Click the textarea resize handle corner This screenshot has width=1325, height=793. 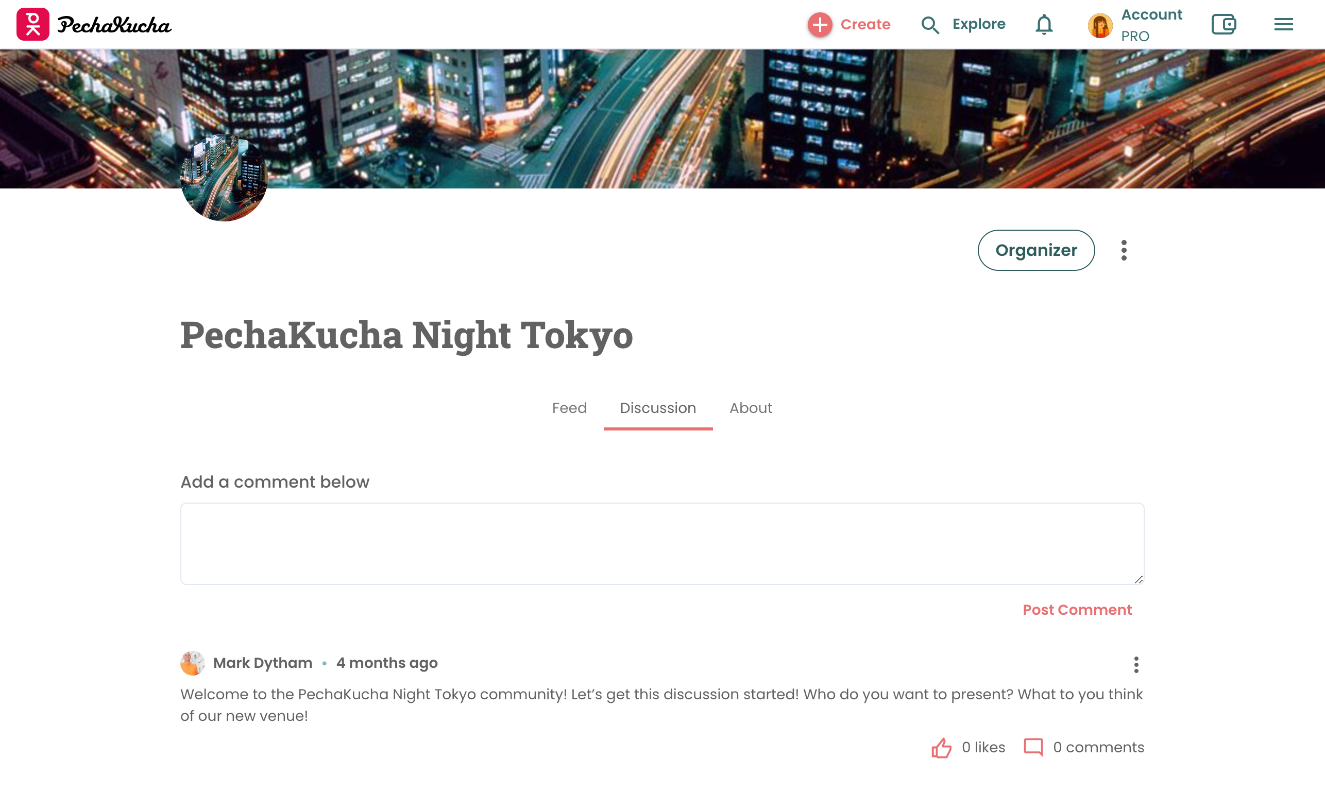click(x=1138, y=579)
